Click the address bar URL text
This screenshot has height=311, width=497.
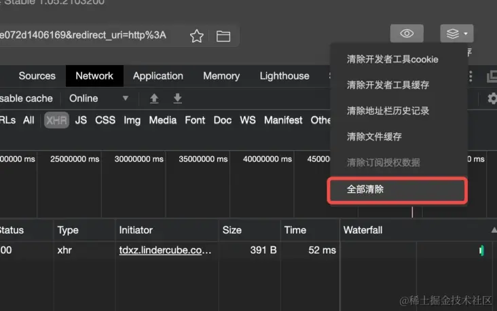coord(83,35)
